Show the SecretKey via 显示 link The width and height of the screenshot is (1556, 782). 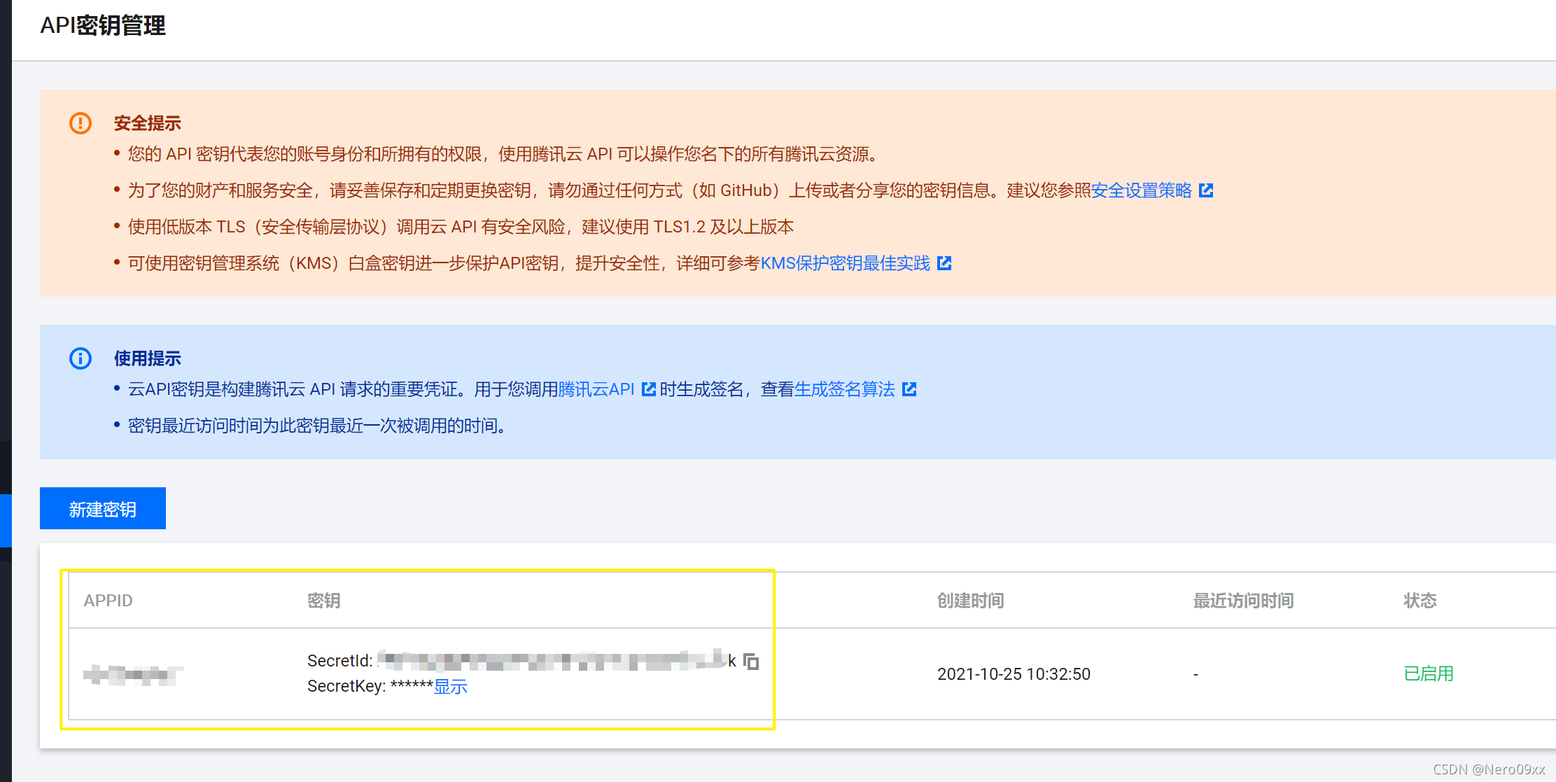click(x=450, y=687)
